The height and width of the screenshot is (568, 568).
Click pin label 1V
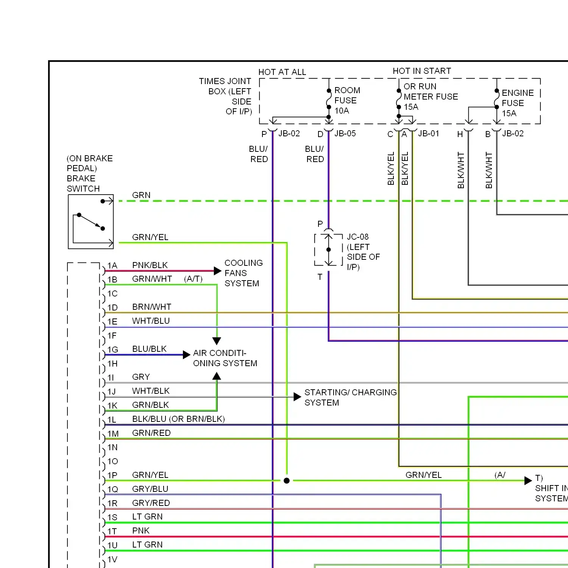112,559
